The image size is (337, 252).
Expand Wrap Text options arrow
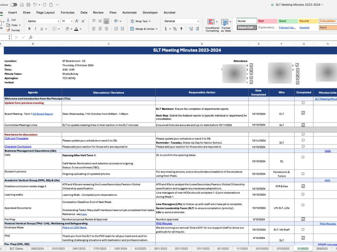click(x=150, y=21)
